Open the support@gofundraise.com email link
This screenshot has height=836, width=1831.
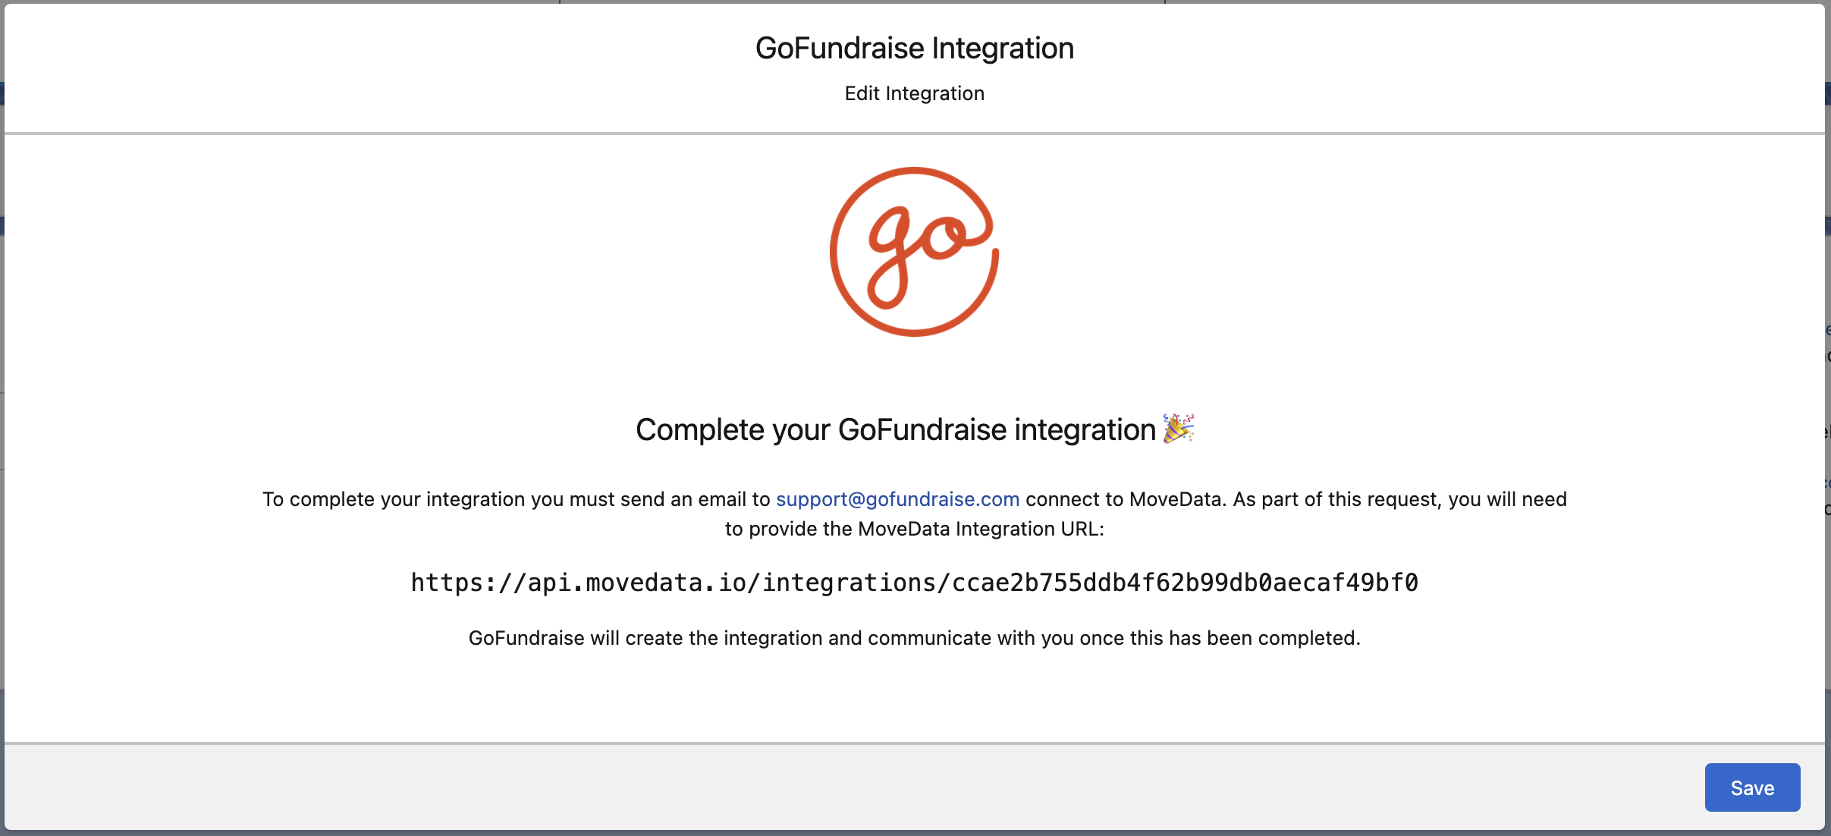(897, 499)
